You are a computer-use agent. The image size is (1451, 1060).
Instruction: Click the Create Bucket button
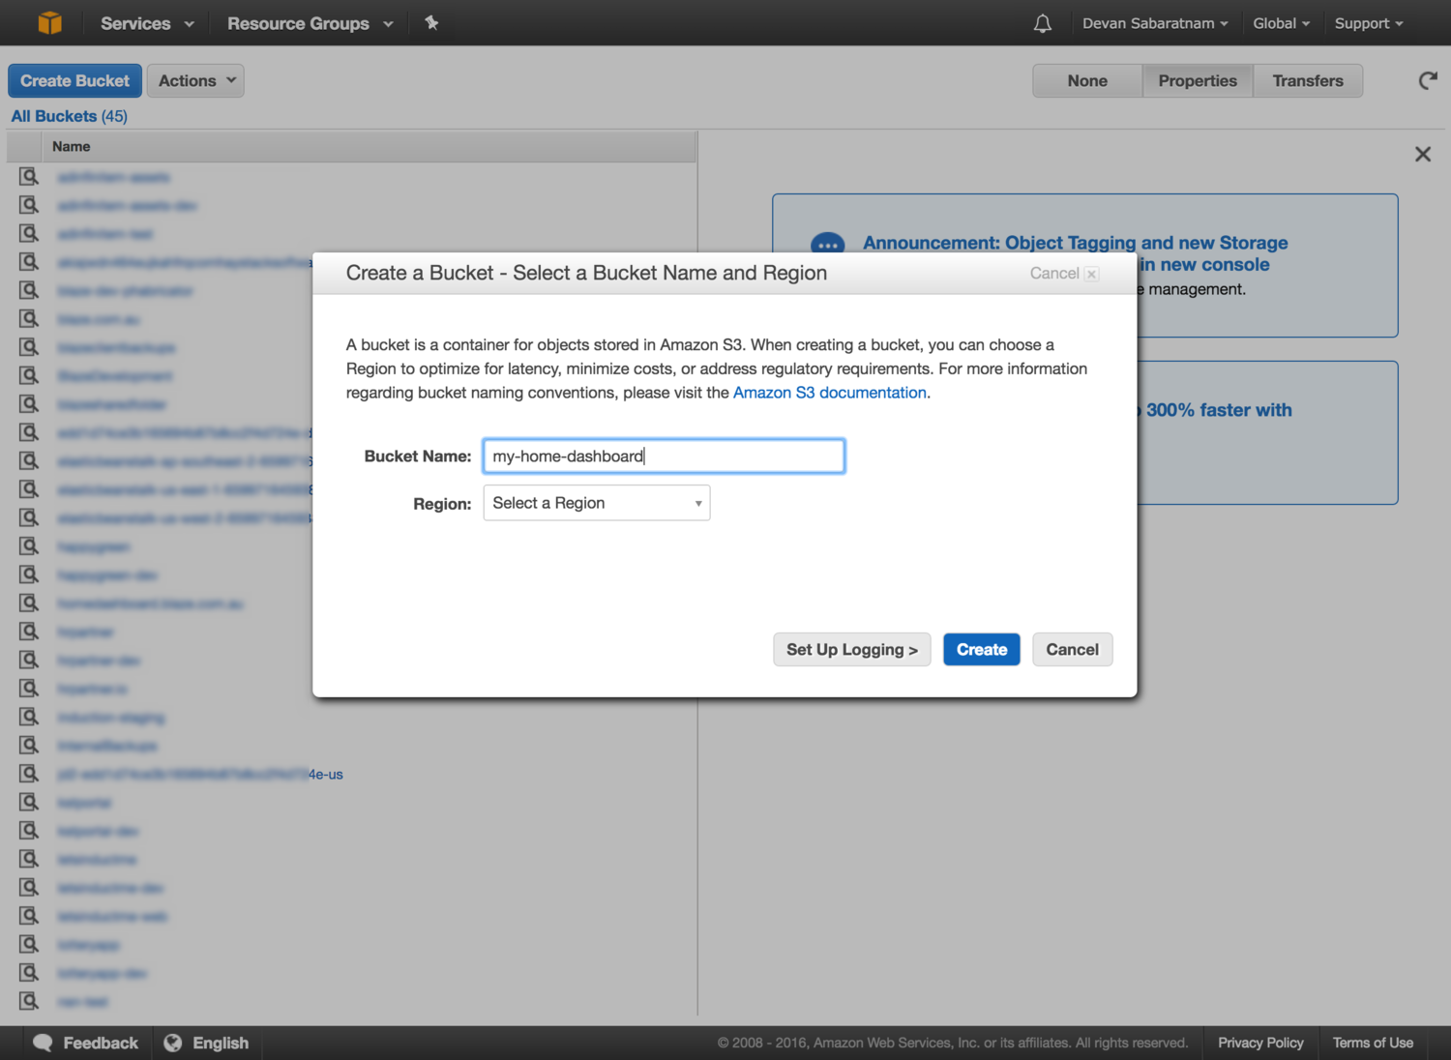point(74,81)
